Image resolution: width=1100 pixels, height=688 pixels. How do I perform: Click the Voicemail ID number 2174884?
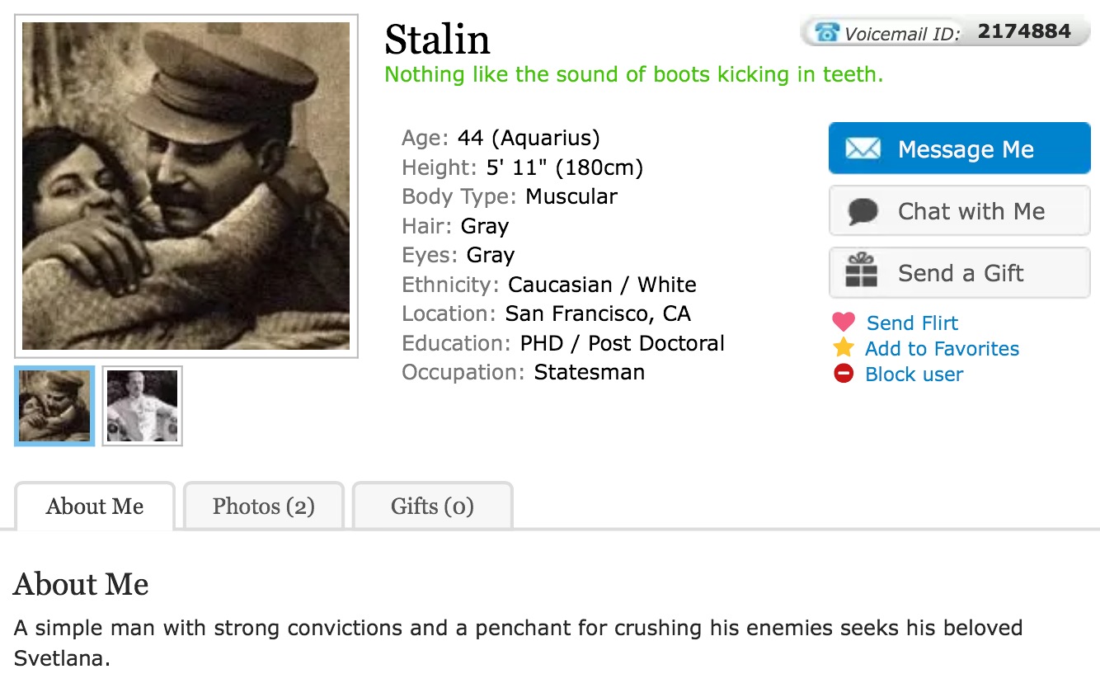point(1024,31)
